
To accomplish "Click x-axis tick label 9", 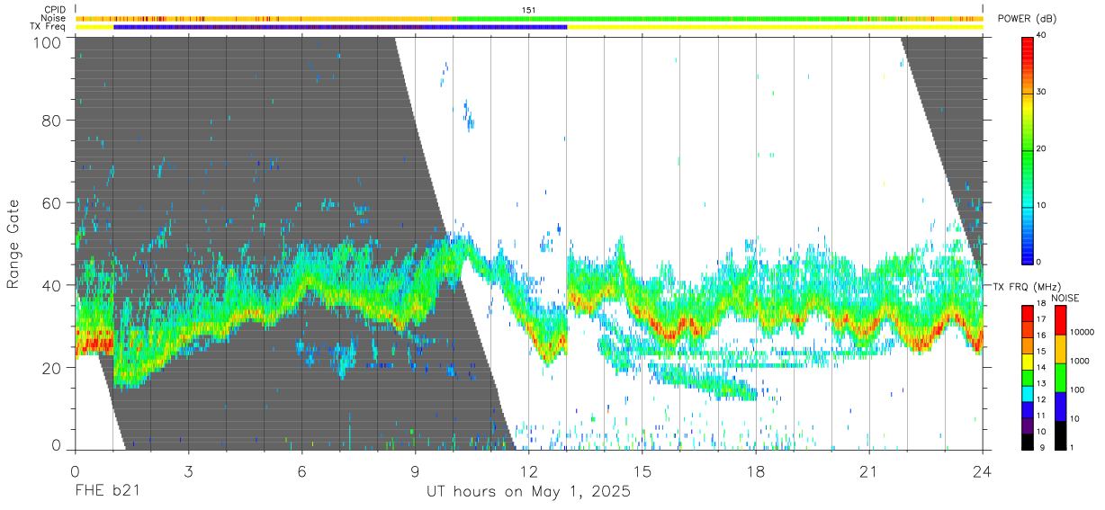I will coord(415,470).
